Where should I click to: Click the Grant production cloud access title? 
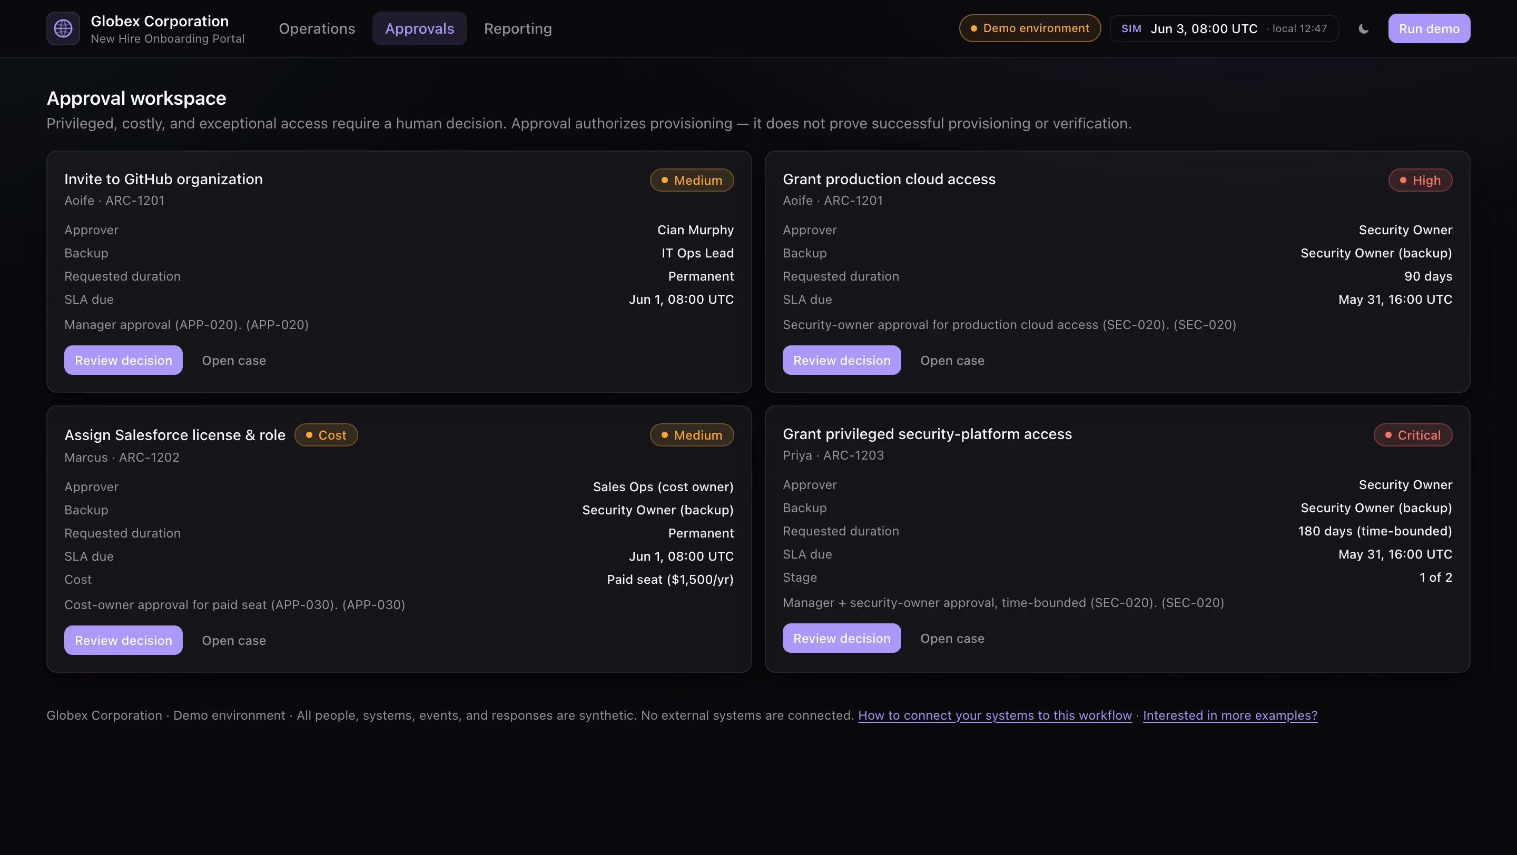click(x=889, y=179)
